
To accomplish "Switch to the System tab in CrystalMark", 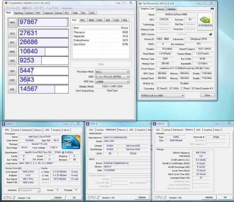I will coord(29,13).
